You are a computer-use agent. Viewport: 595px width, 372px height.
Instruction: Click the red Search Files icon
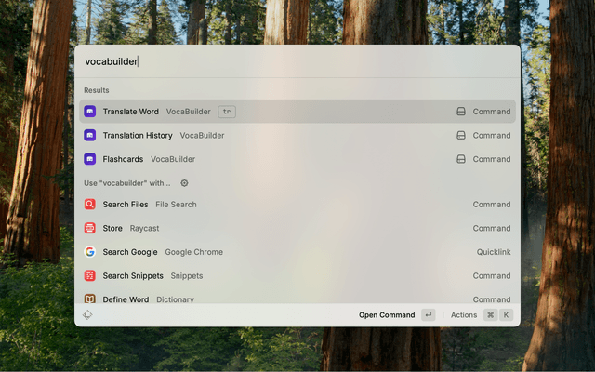tap(90, 205)
